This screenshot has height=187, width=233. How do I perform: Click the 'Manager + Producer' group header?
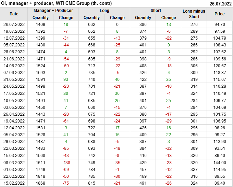click(x=53, y=11)
